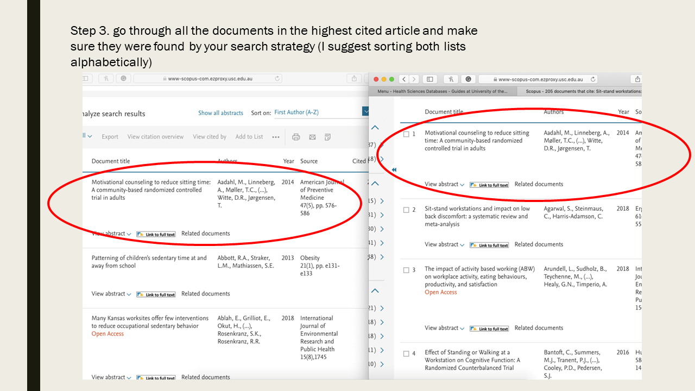Click Show all abstracts link
This screenshot has width=695, height=391.
[220, 113]
